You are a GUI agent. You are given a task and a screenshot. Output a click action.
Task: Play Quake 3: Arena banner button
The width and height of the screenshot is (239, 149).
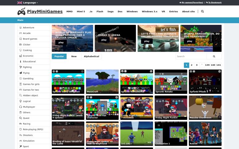pyautogui.click(x=104, y=40)
